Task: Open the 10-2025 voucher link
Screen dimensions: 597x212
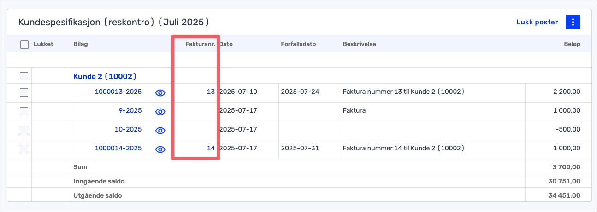Action: [x=128, y=129]
